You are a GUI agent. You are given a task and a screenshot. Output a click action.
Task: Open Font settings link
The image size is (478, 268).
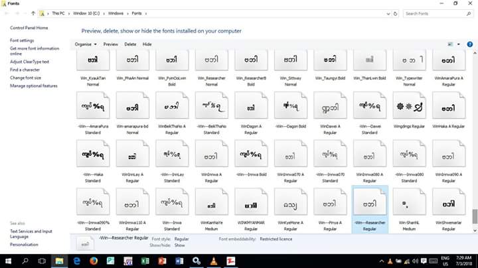tap(22, 40)
